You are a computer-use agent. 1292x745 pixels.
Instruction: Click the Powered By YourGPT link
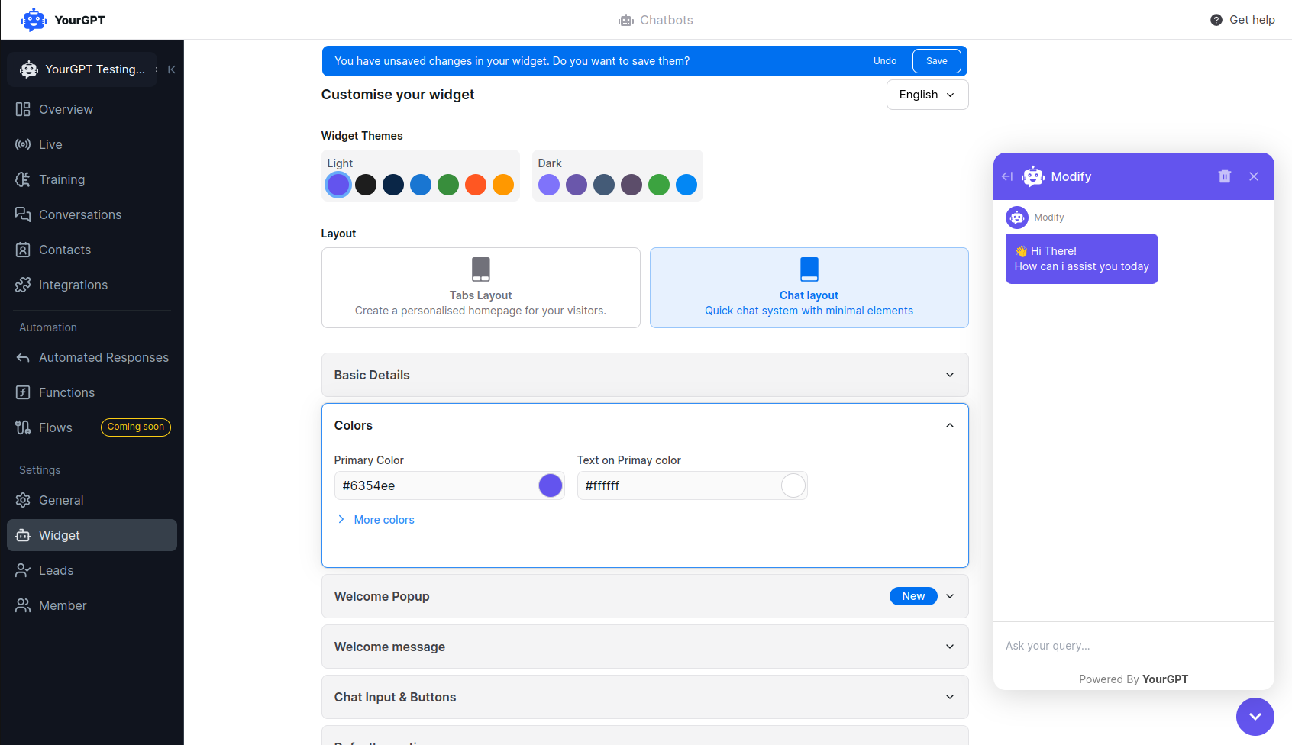[x=1133, y=679]
